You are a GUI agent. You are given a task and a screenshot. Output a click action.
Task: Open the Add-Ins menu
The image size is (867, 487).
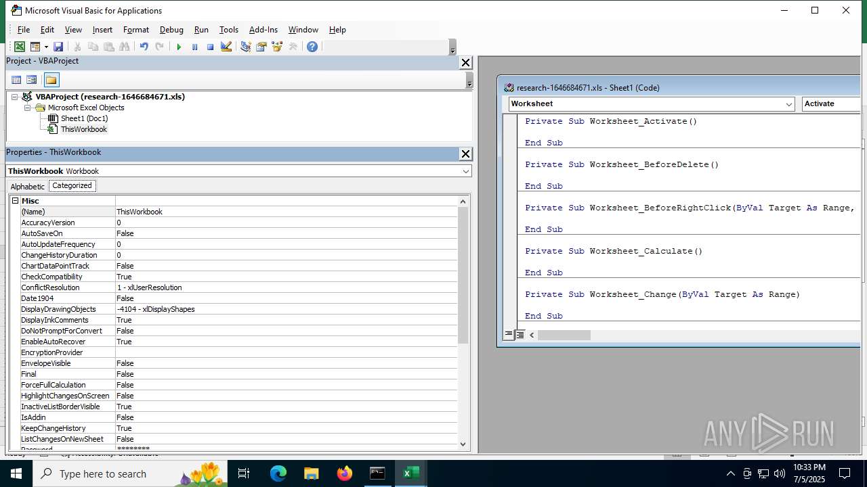(263, 30)
